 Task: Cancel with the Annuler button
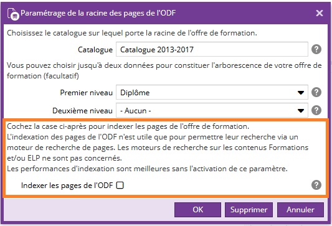(300, 210)
